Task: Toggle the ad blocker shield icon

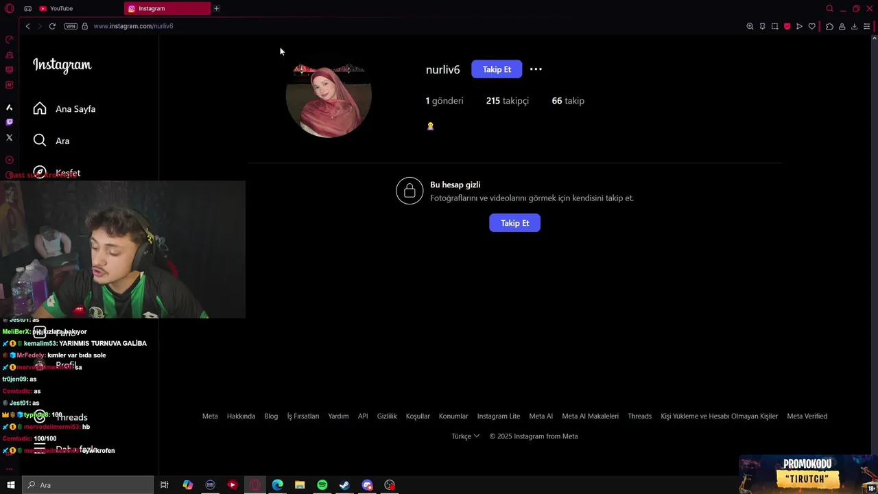Action: tap(787, 26)
